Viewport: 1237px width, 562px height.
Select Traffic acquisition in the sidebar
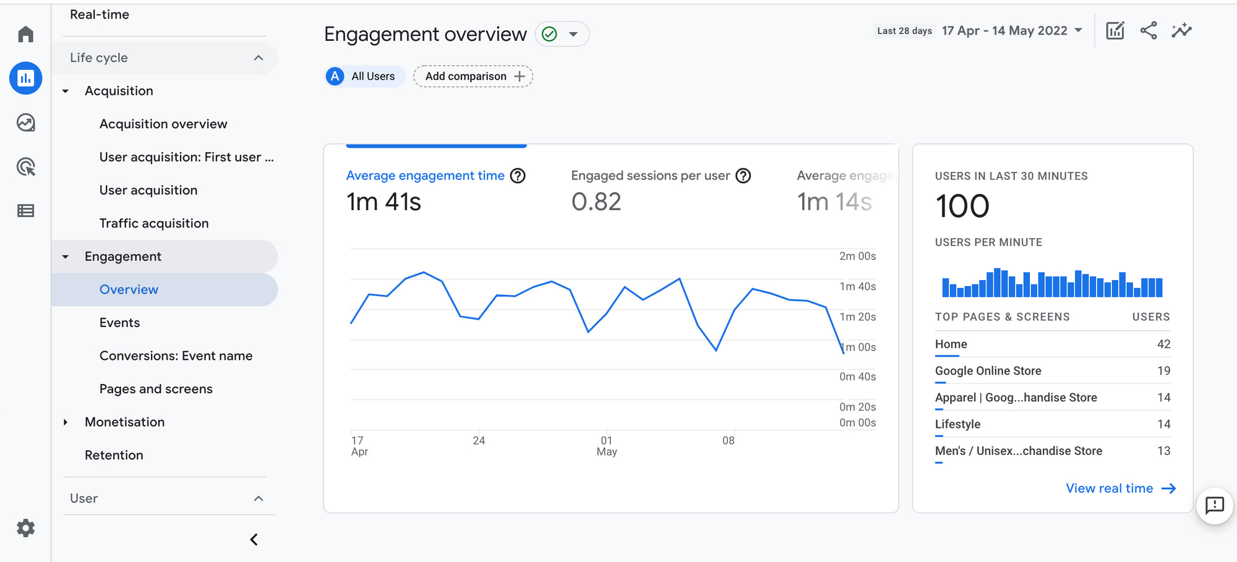[153, 223]
